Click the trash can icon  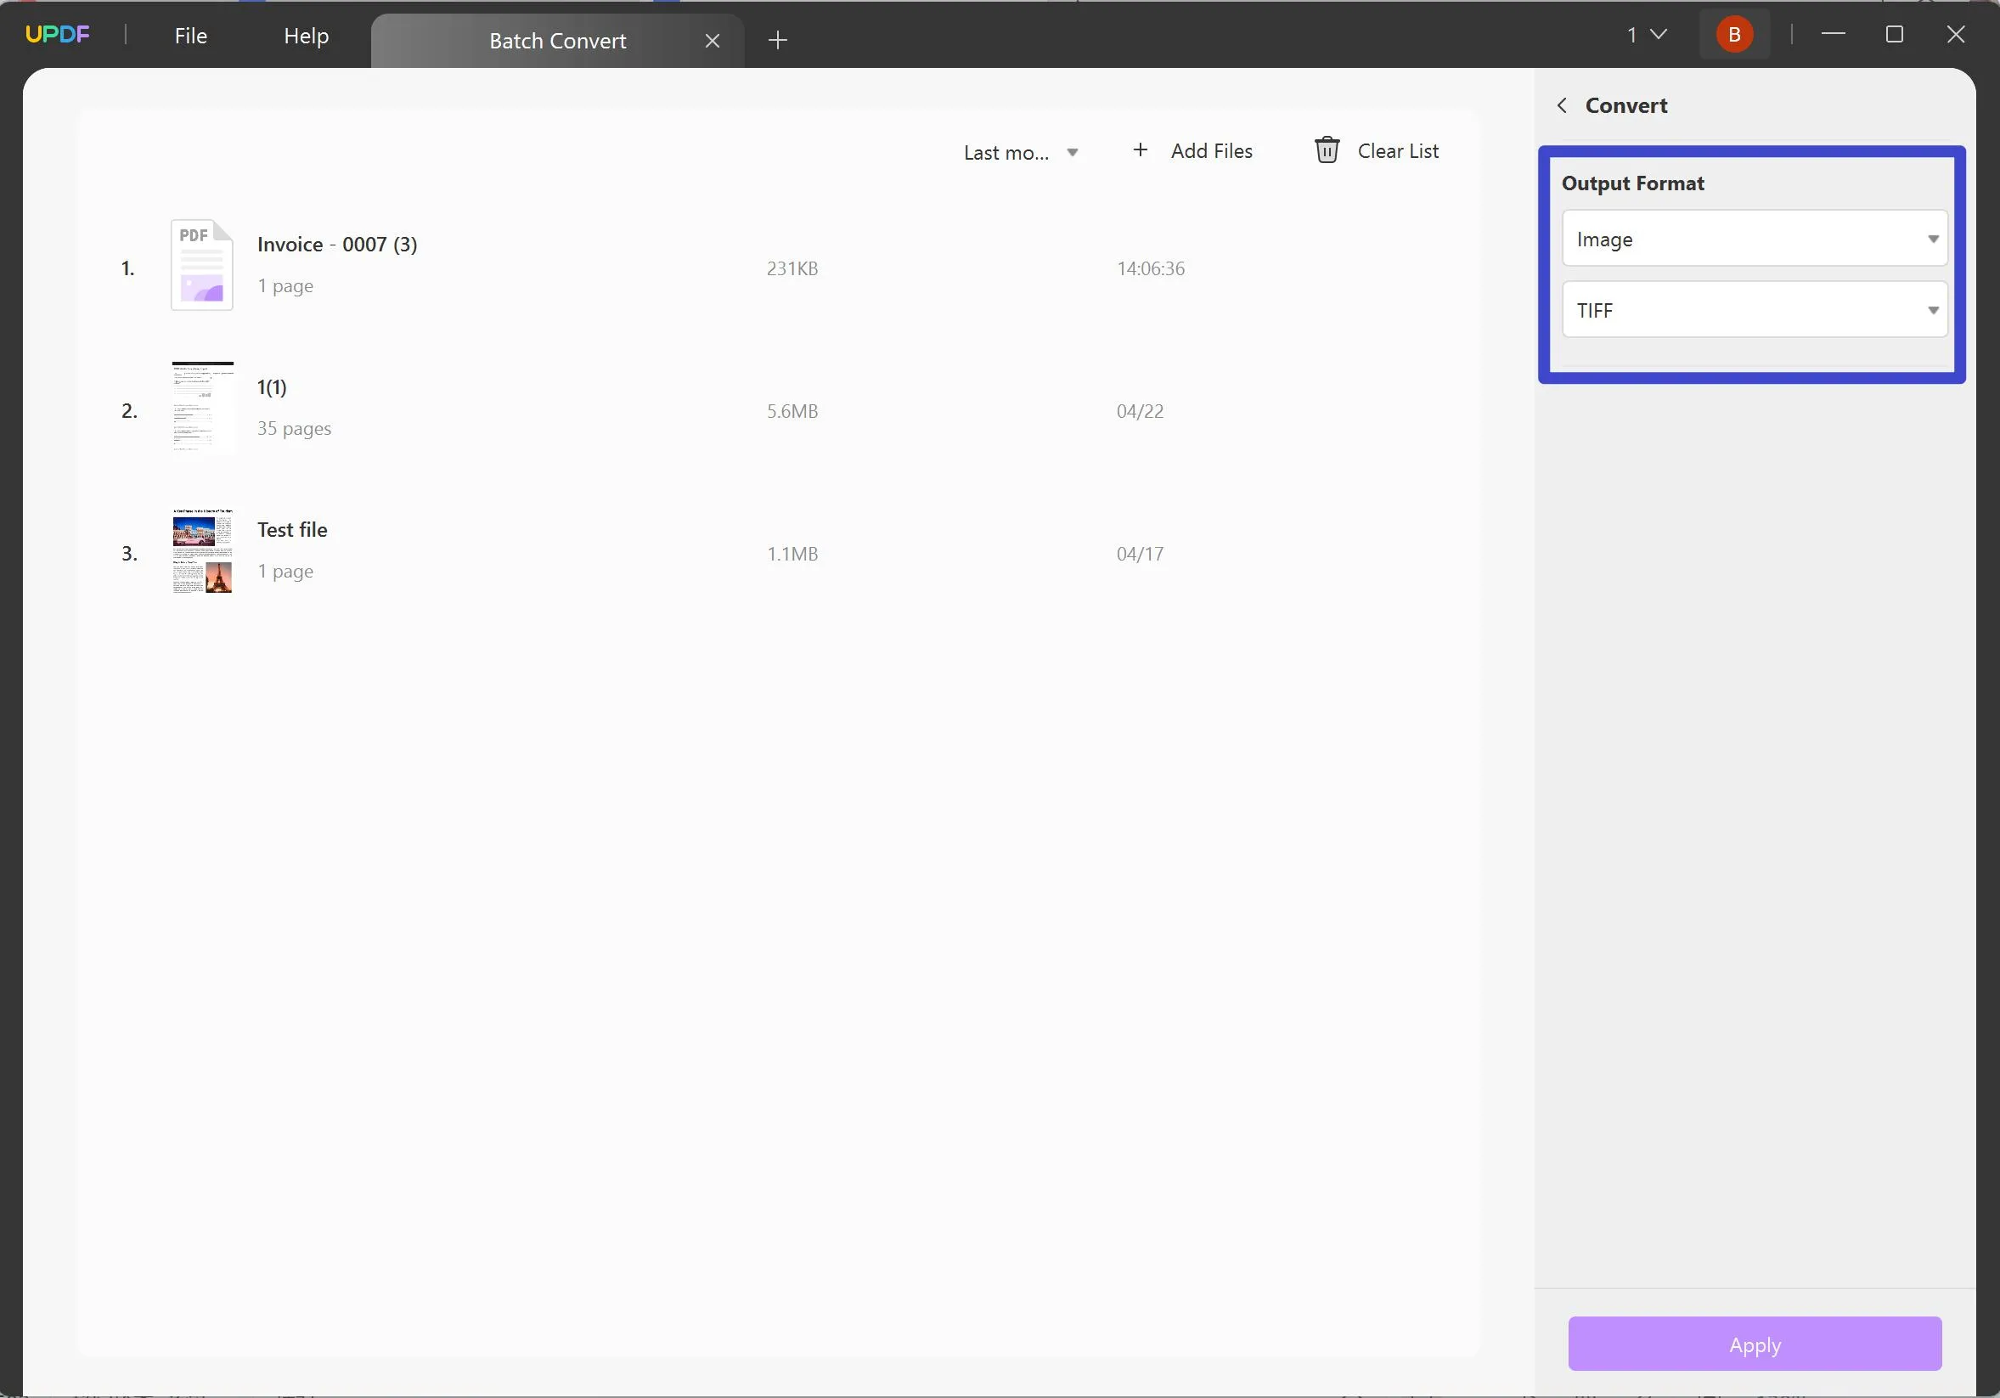(x=1326, y=149)
